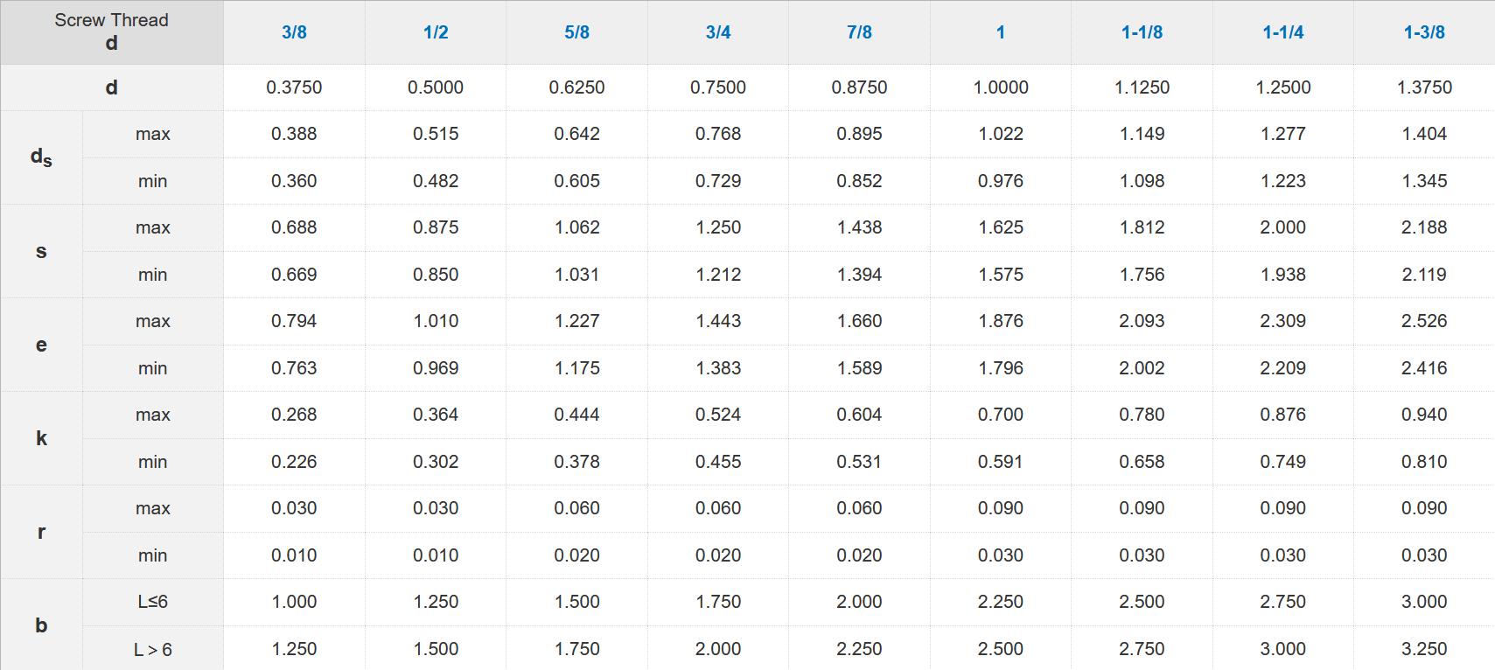Select L≤6 b value 2.250

pos(1001,602)
